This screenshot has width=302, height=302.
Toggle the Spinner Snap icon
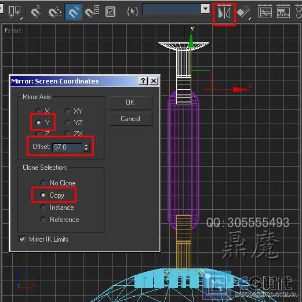[x=92, y=12]
